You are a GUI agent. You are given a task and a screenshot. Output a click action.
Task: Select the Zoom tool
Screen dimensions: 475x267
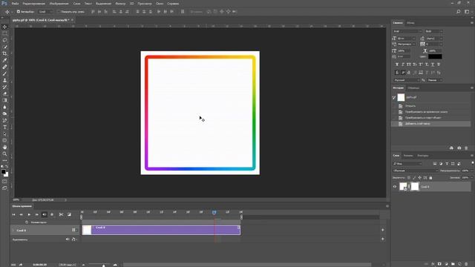click(x=4, y=154)
